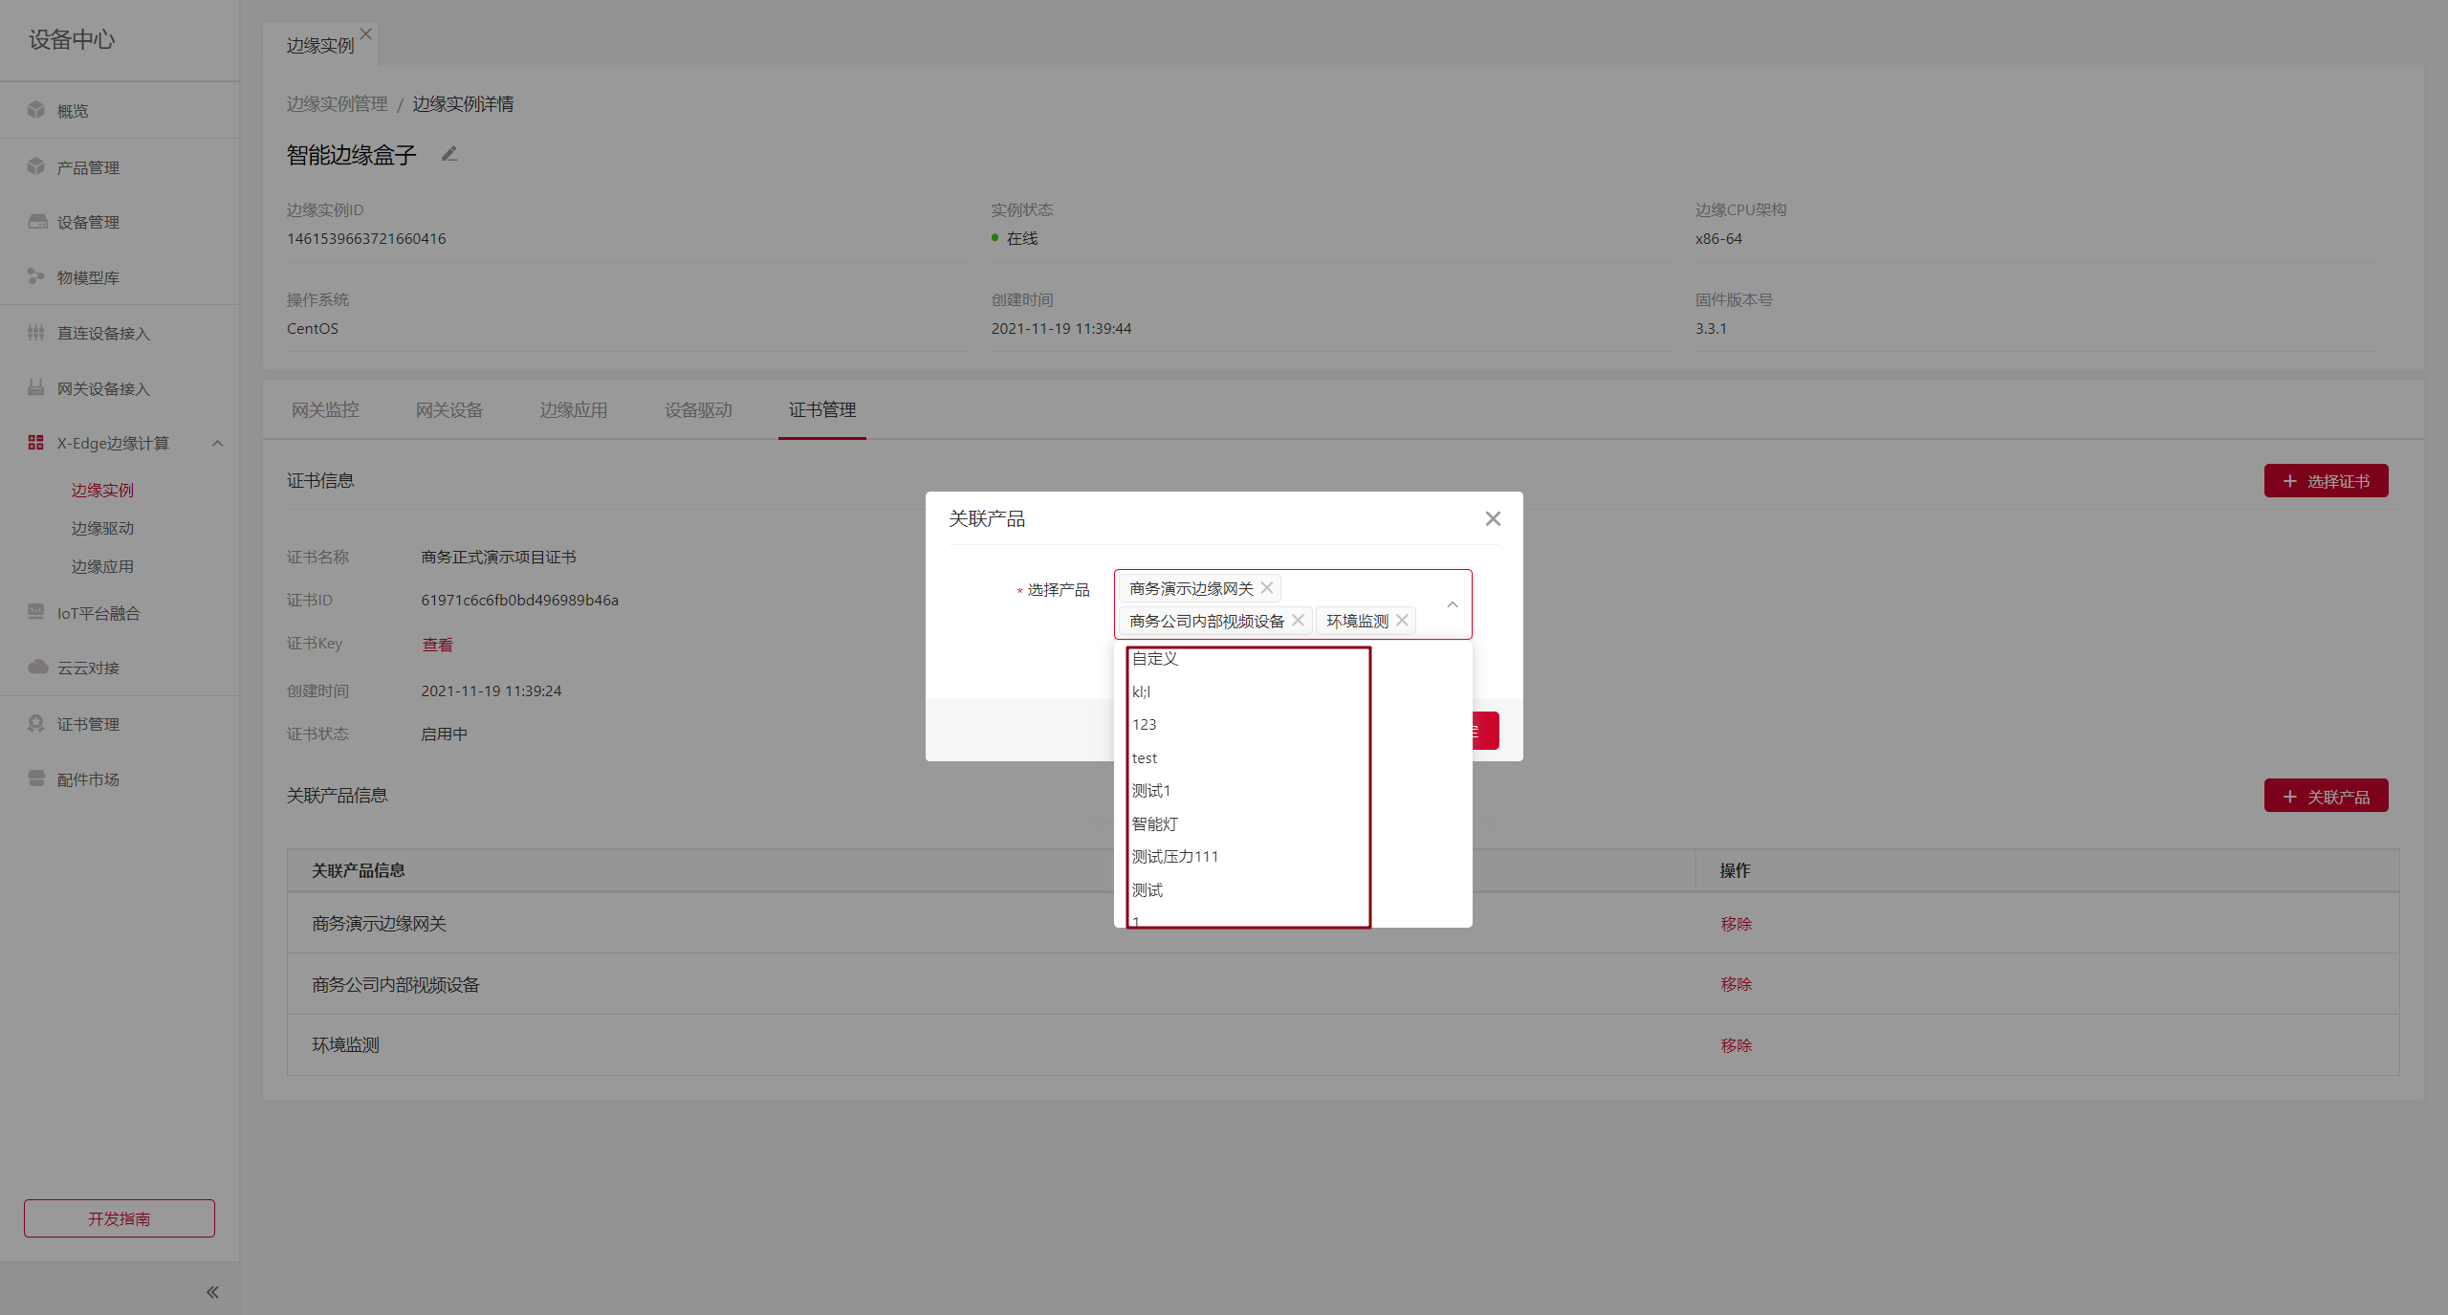Image resolution: width=2448 pixels, height=1315 pixels.
Task: Remove the 商务演示边缘网关 tag
Action: (1267, 588)
